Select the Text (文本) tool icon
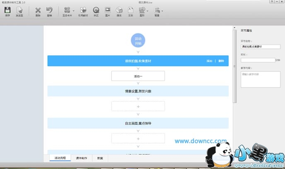The image size is (285, 169). (130, 10)
